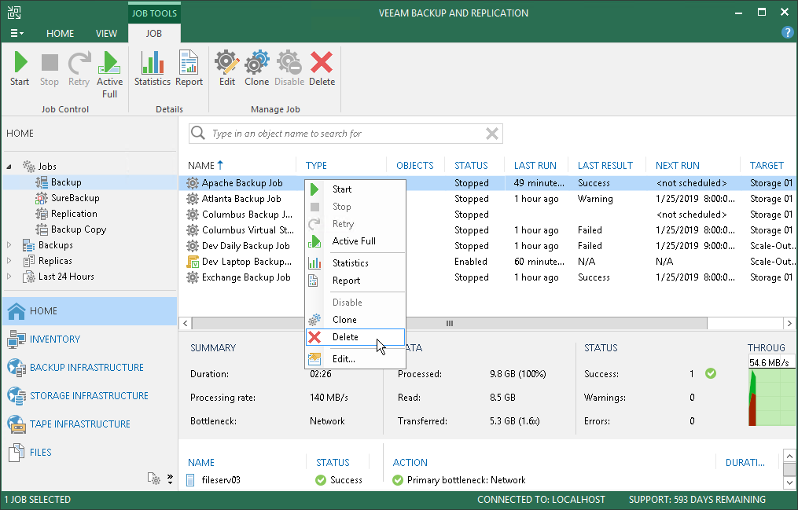Image resolution: width=798 pixels, height=510 pixels.
Task: Click navigation pane options gear icon
Action: [153, 479]
